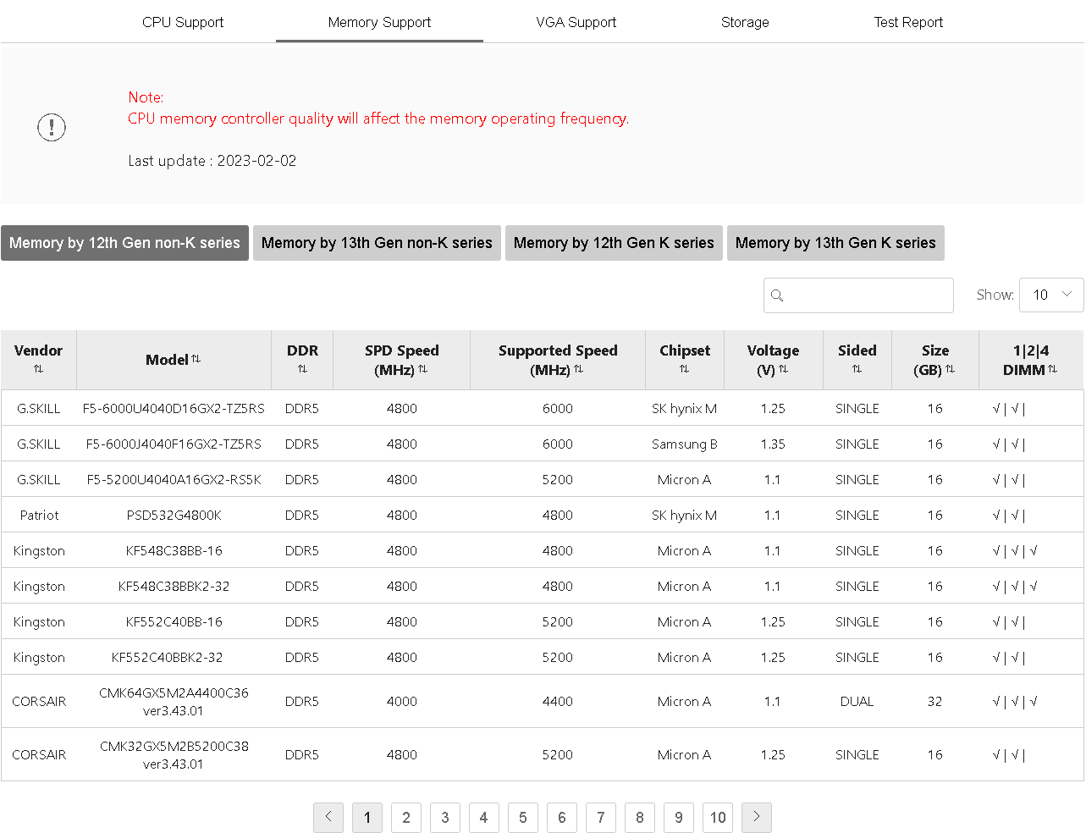Click the search magnifier icon
Image resolution: width=1086 pixels, height=833 pixels.
point(777,295)
